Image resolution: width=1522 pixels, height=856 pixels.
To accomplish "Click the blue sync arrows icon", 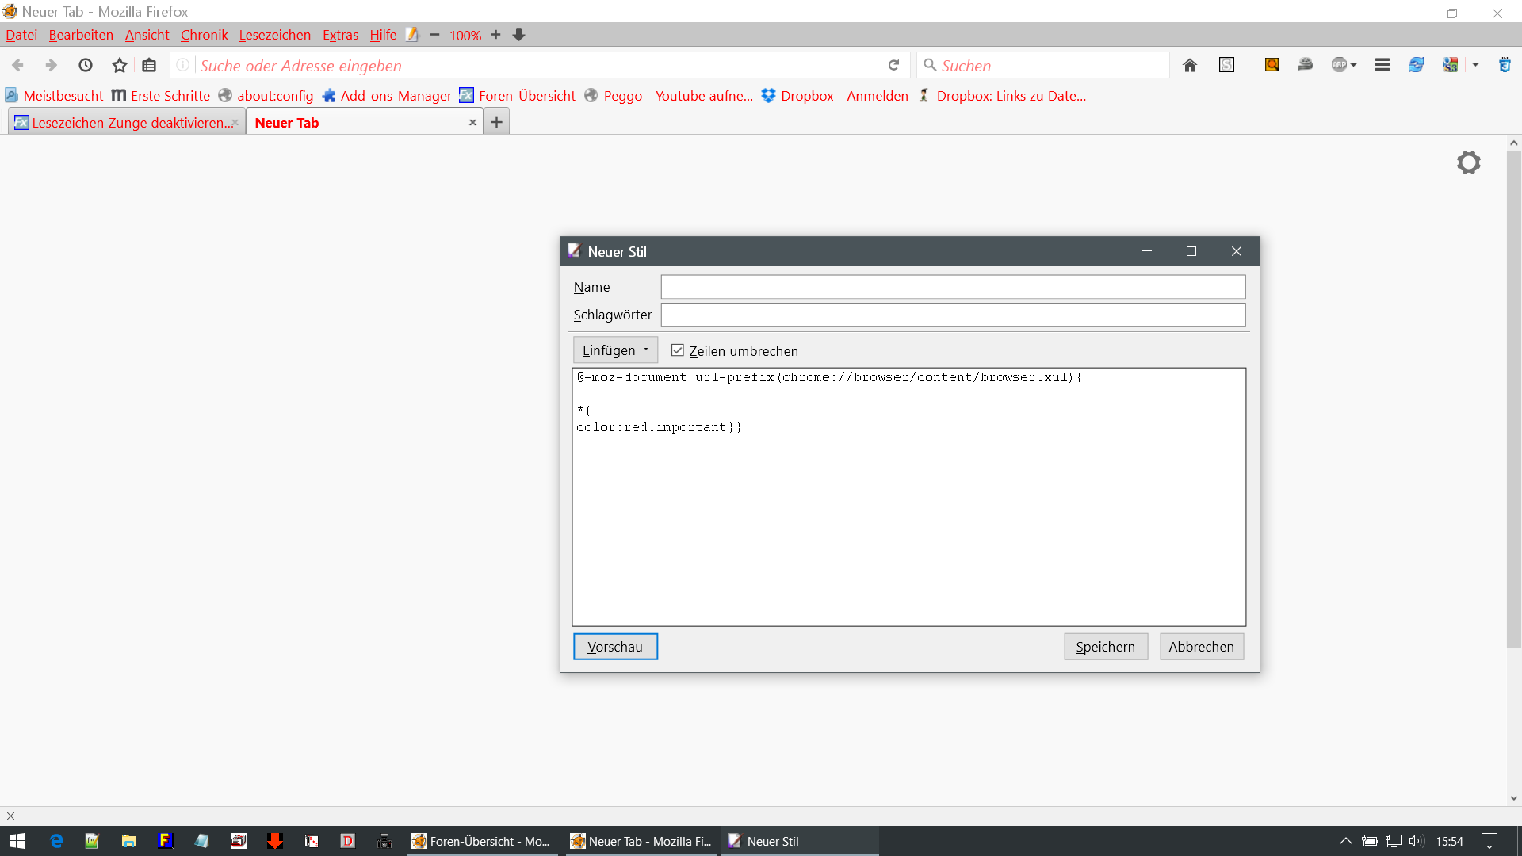I will (x=1416, y=66).
